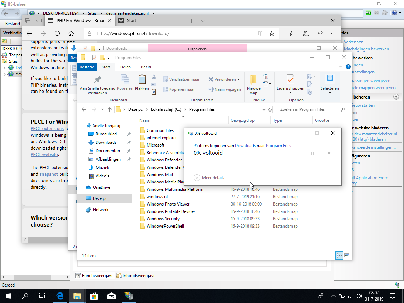Select the Beeld ribbon tab
This screenshot has height=303, width=404.
click(146, 67)
